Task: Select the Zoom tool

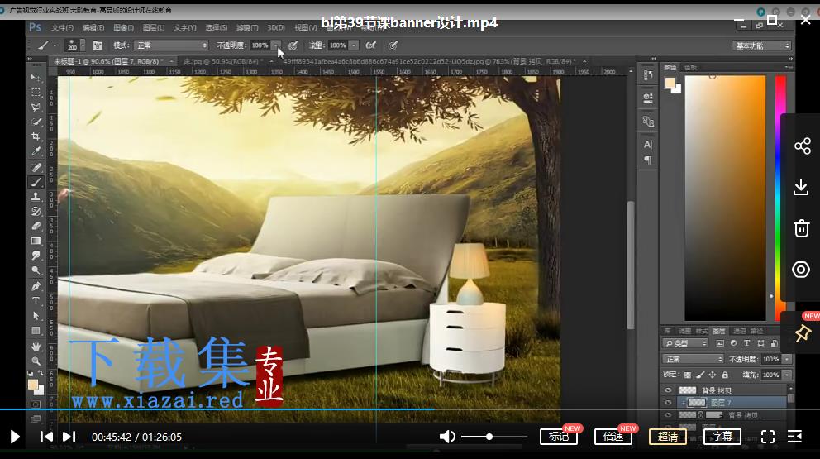Action: coord(36,361)
